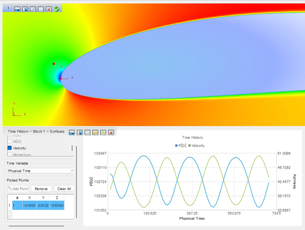Close the Time History panel with red X
Screen dimensions: 305x230
point(111,133)
